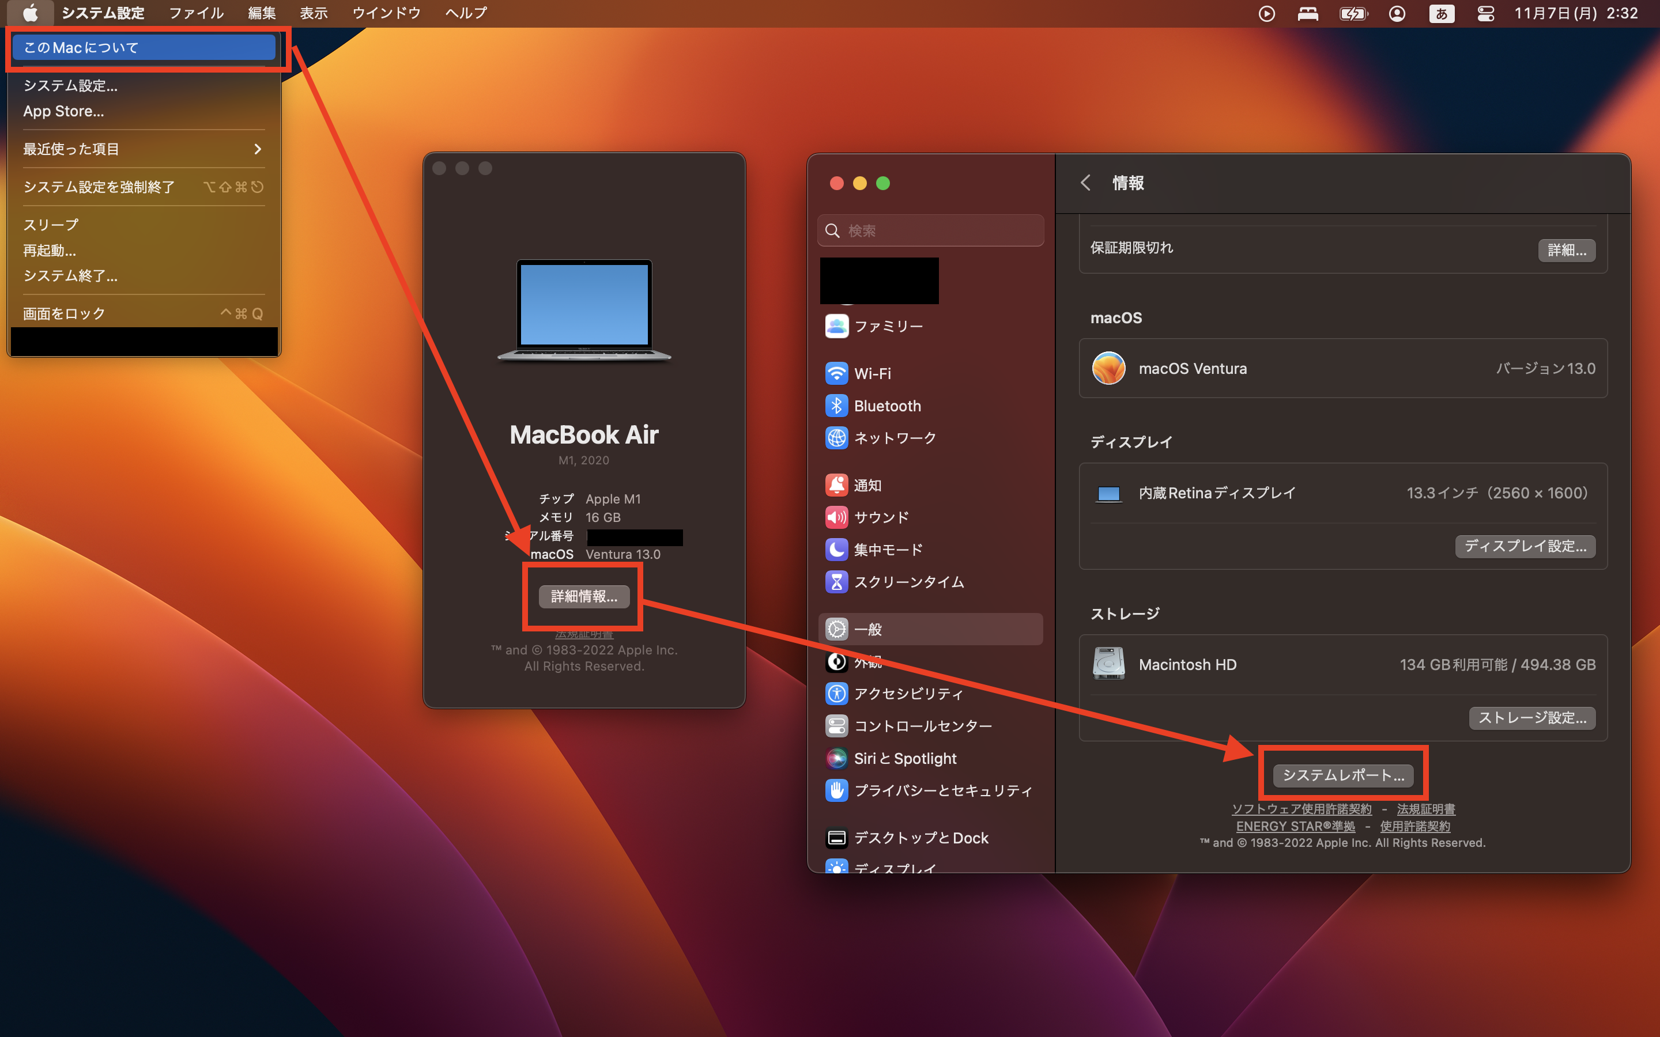
Task: Select the ネットワーク sidebar icon
Action: [836, 438]
